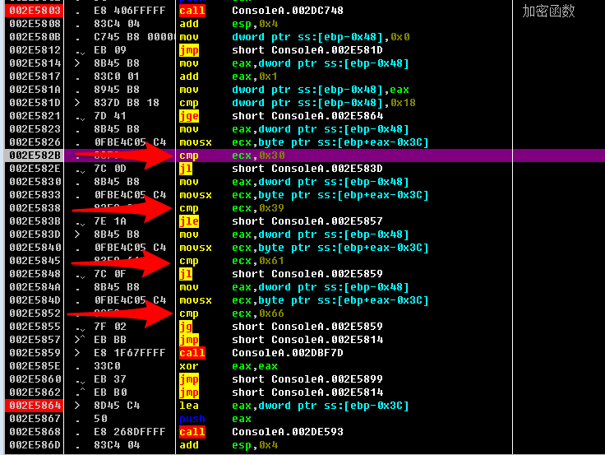Click address 002E583D
Image resolution: width=605 pixels, height=455 pixels.
35,234
